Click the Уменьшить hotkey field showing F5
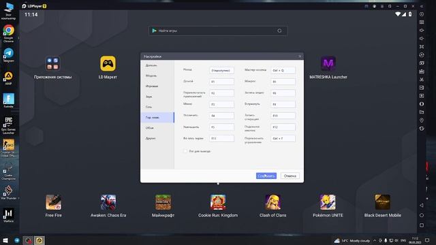The image size is (436, 245). pyautogui.click(x=221, y=127)
